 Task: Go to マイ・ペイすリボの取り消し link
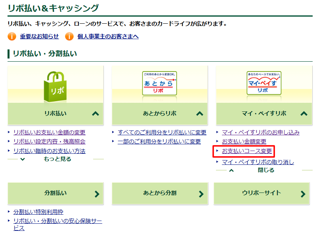point(258,162)
